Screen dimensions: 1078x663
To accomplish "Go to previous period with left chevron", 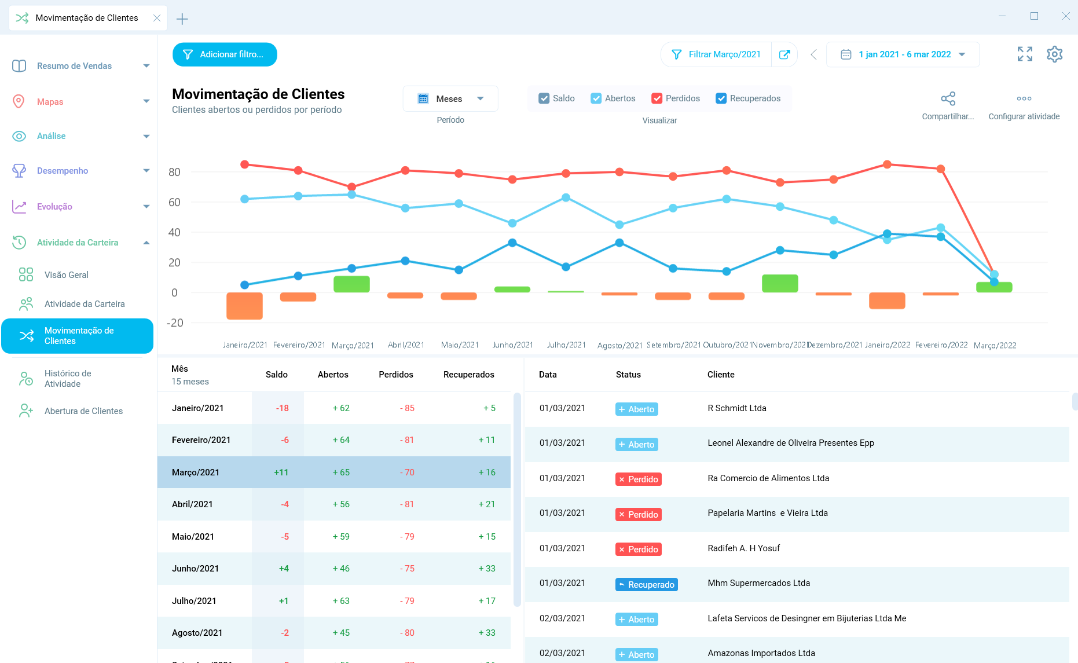I will pos(813,54).
